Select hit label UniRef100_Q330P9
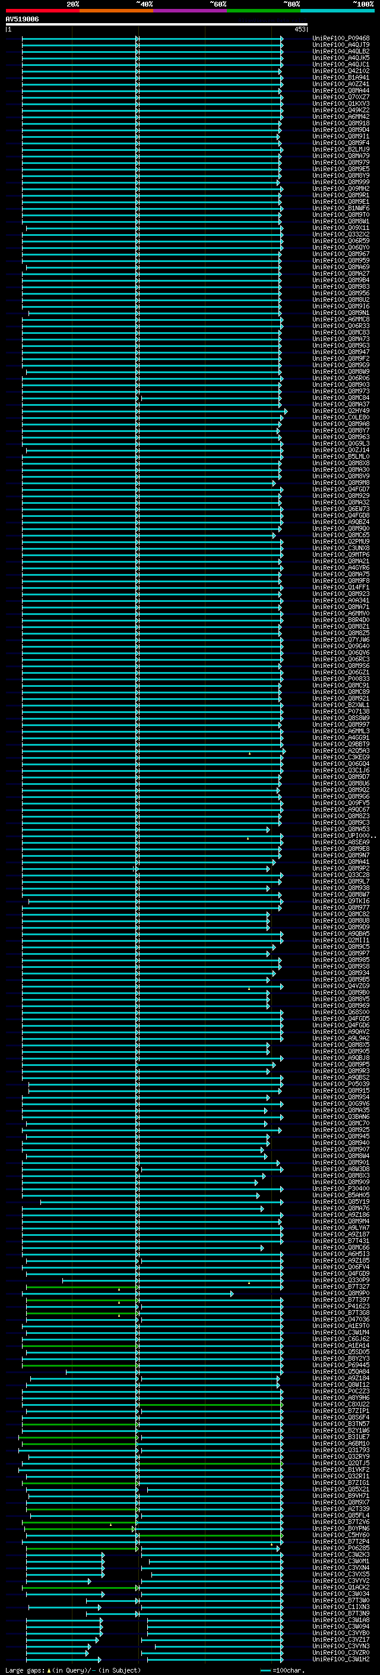 click(341, 1280)
